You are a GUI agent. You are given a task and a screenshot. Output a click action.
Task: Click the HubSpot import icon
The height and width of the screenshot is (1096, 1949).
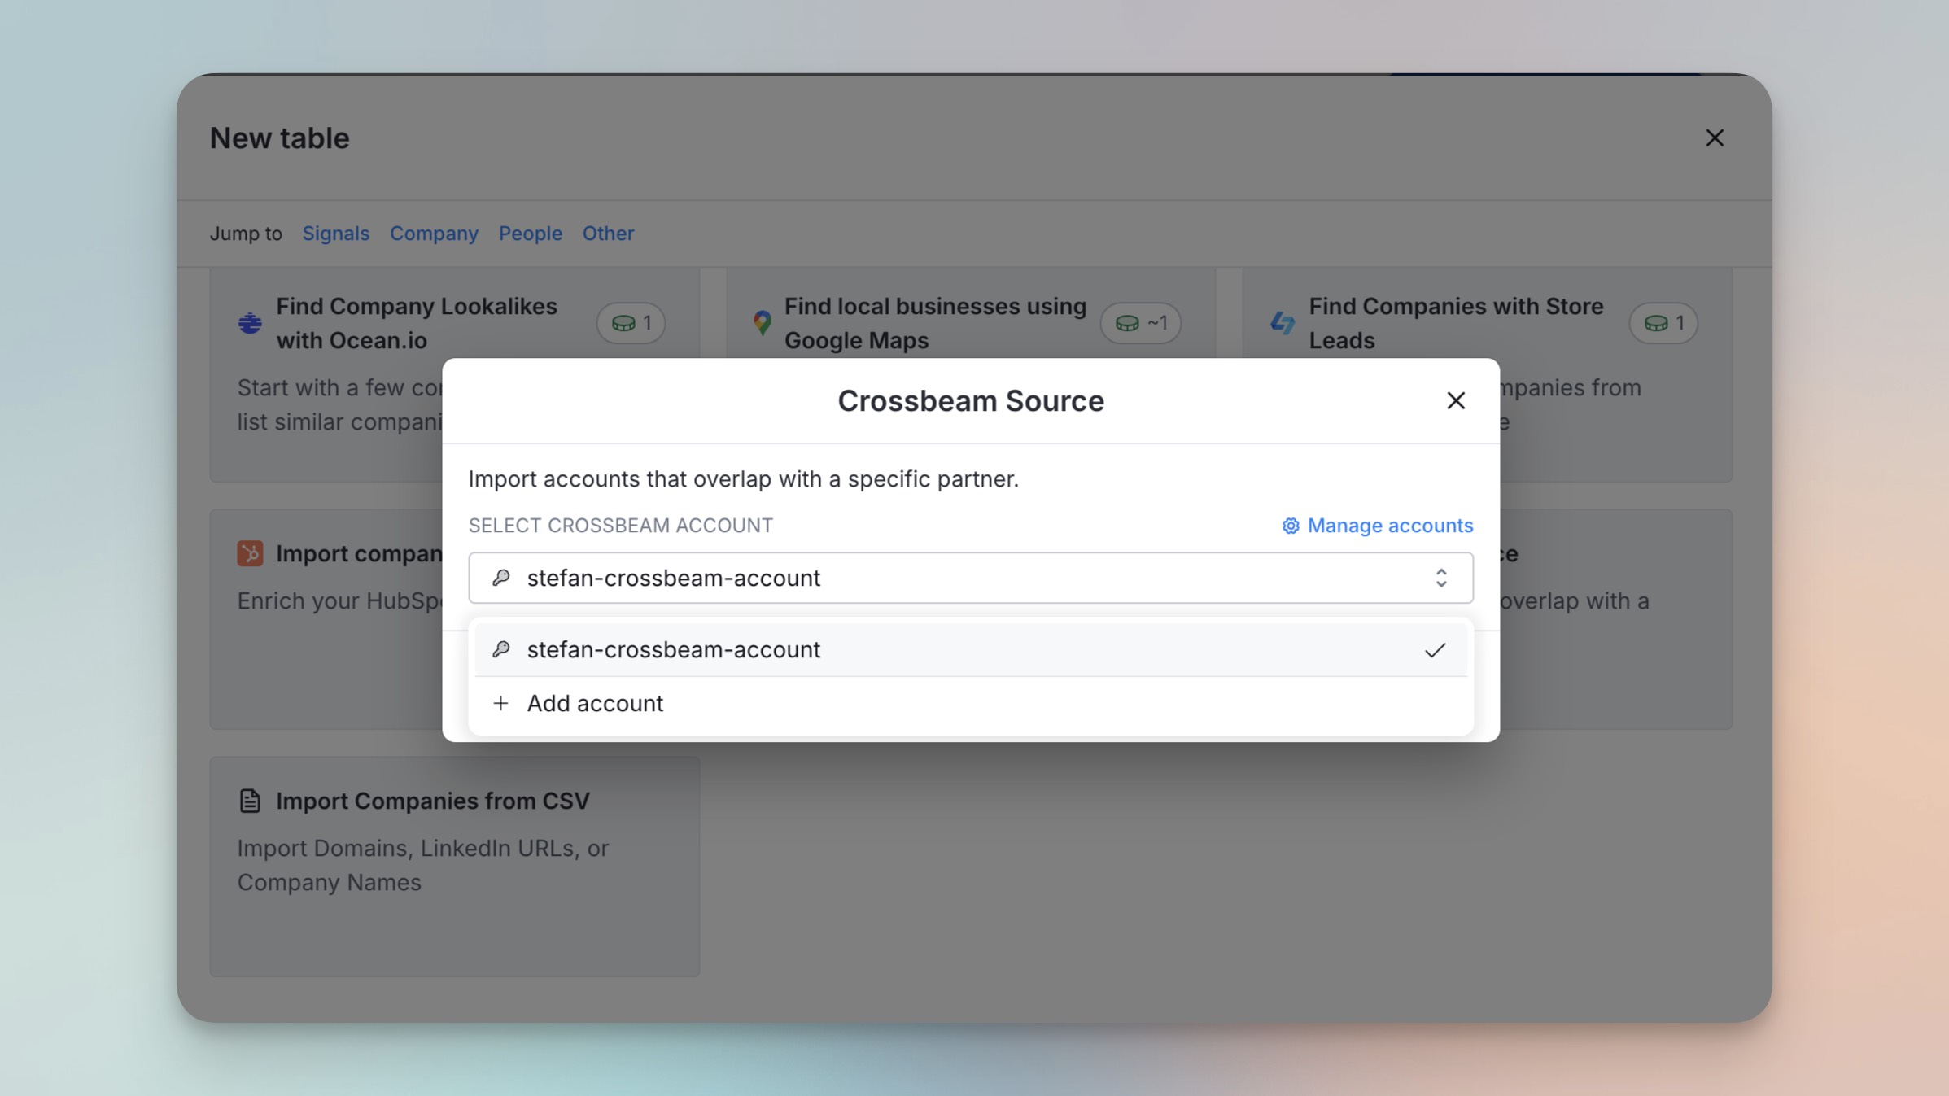click(x=250, y=553)
